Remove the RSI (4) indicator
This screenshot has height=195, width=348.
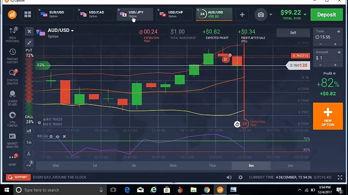point(64,136)
